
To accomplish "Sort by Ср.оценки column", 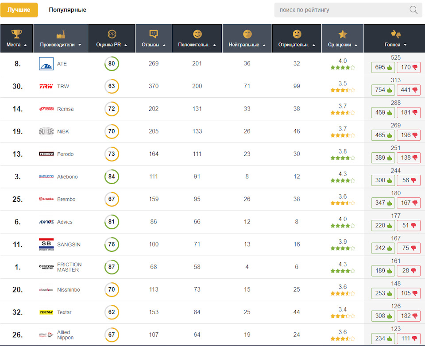I will pyautogui.click(x=343, y=38).
